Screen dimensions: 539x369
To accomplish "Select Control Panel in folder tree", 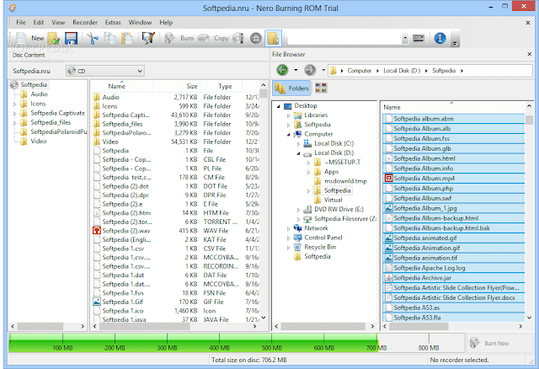I will pyautogui.click(x=323, y=238).
